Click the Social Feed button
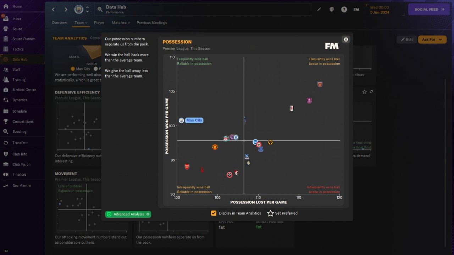Image resolution: width=454 pixels, height=255 pixels. (429, 10)
